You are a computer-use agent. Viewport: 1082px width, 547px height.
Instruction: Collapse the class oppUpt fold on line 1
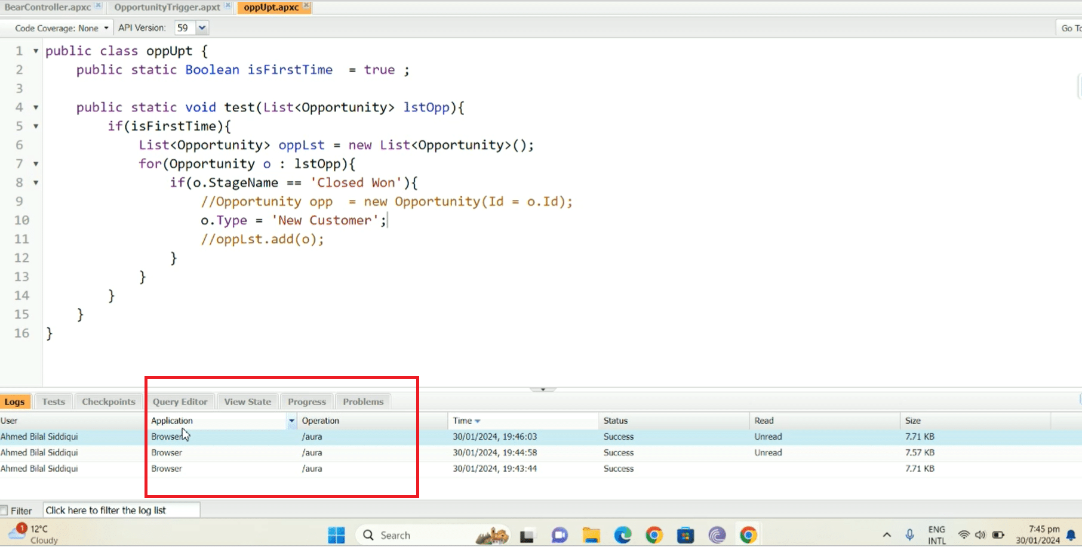pos(36,51)
